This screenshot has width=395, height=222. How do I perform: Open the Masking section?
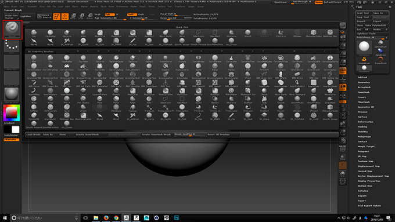tap(362, 127)
